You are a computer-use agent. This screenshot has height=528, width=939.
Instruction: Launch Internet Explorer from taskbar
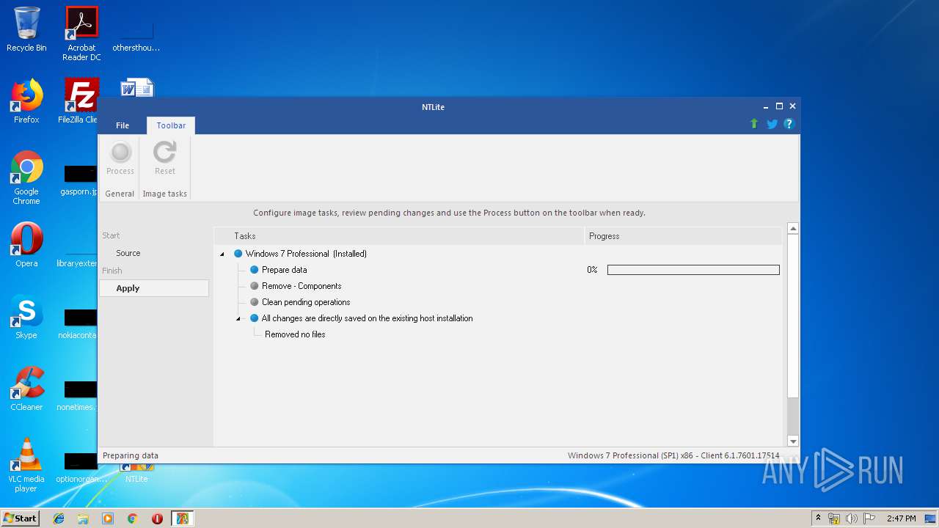pyautogui.click(x=59, y=518)
